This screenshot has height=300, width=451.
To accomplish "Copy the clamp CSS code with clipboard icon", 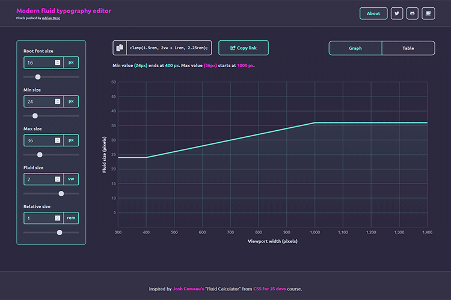I will [120, 48].
